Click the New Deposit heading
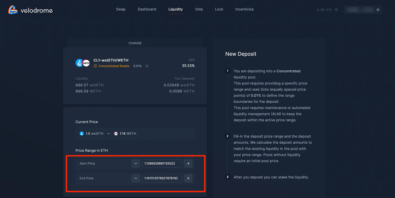This screenshot has width=395, height=198. tap(241, 54)
